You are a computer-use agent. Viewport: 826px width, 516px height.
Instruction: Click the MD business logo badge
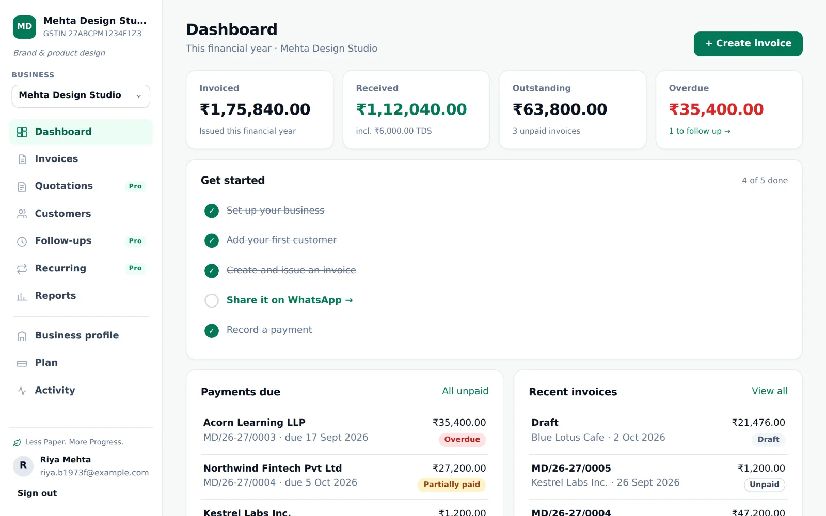[x=24, y=27]
